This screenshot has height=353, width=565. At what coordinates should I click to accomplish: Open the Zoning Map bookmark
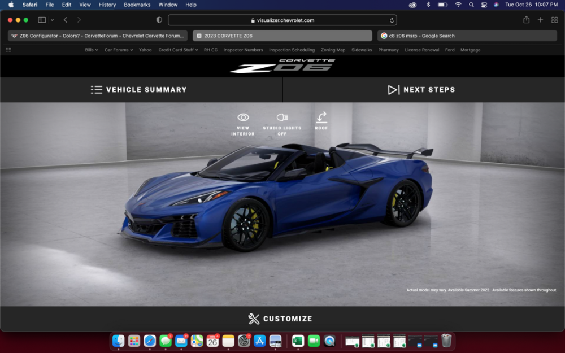(333, 50)
